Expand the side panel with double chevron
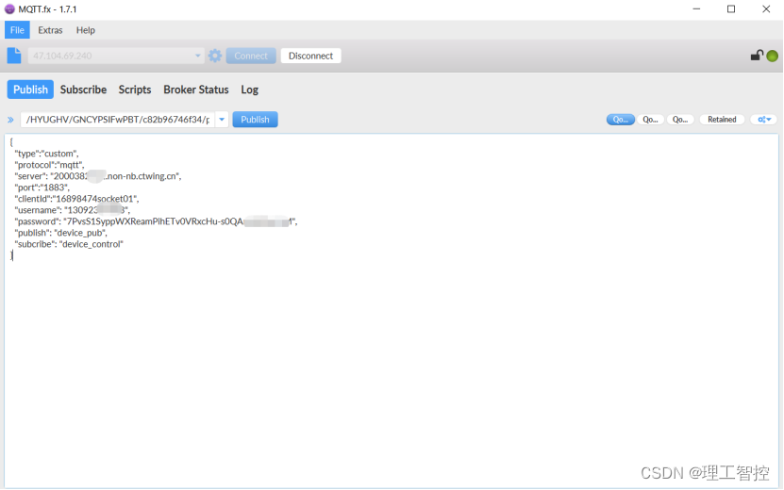 10,120
